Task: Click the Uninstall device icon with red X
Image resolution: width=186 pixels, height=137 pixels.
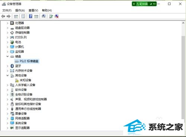Action: pos(57,16)
